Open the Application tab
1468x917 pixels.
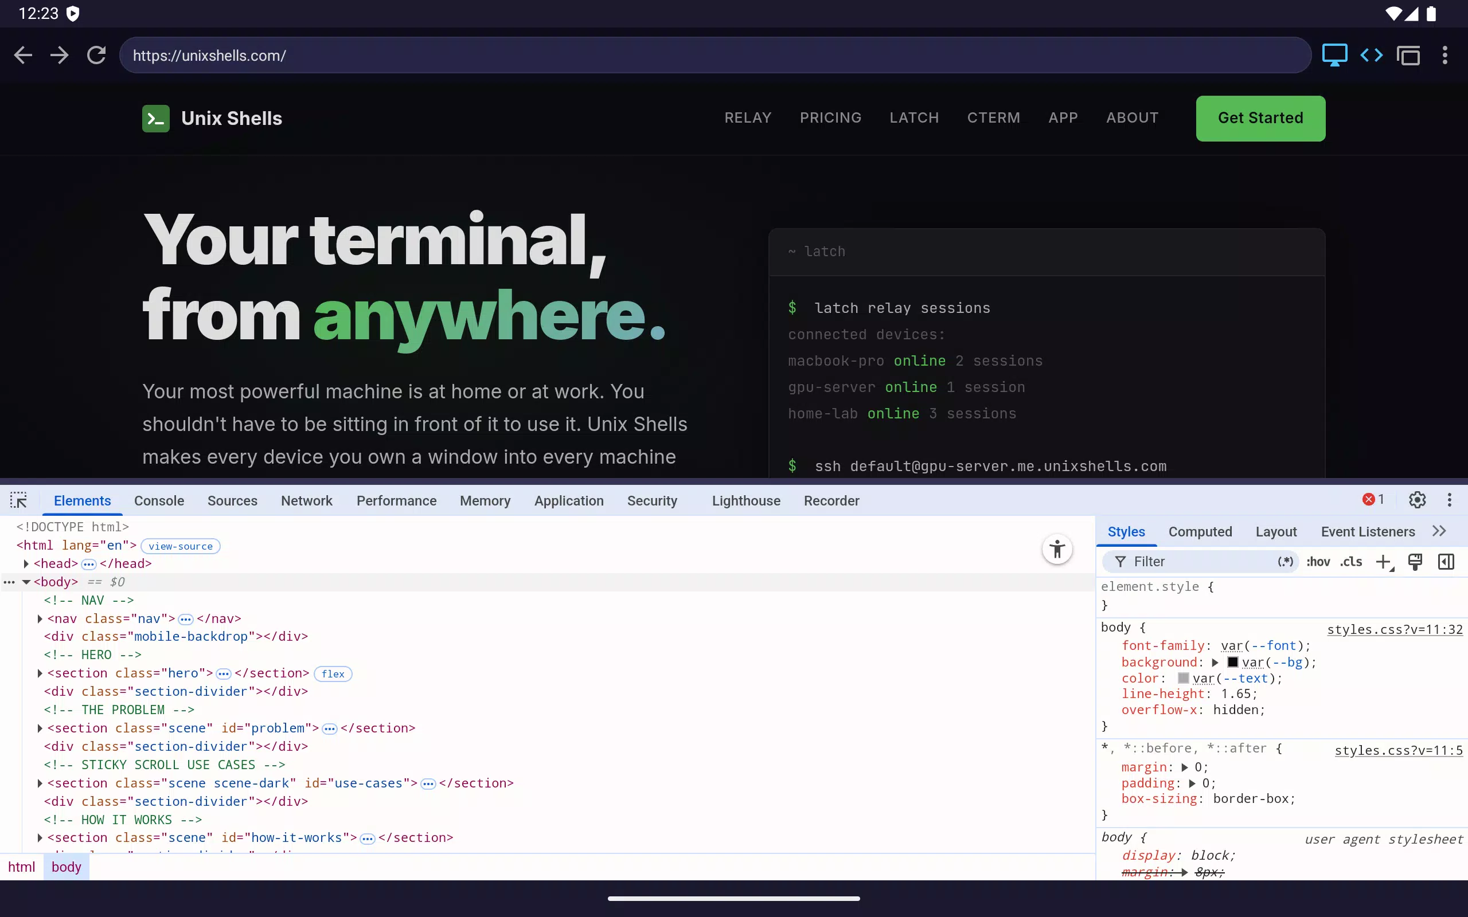coord(568,500)
